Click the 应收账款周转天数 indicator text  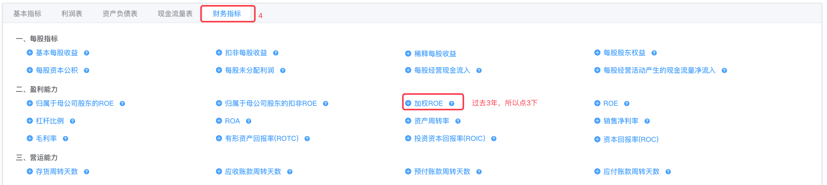[x=253, y=171]
